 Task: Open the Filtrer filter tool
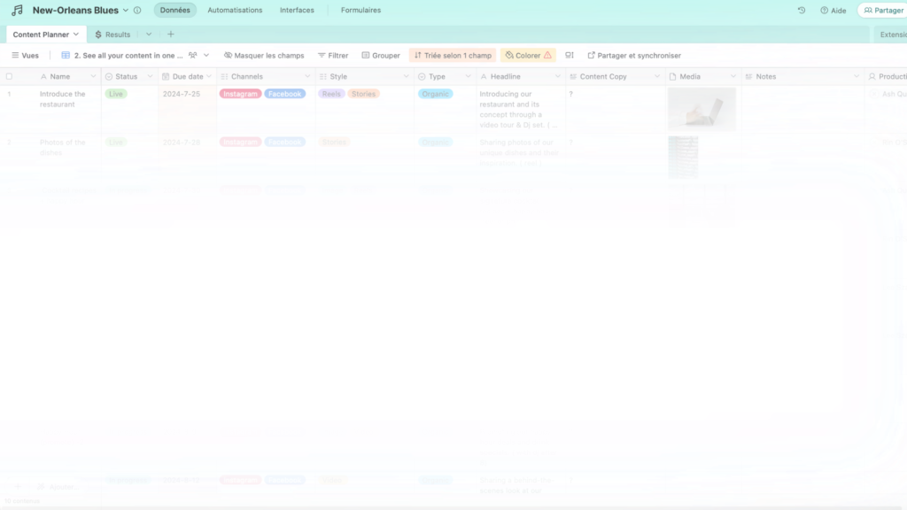click(x=333, y=55)
